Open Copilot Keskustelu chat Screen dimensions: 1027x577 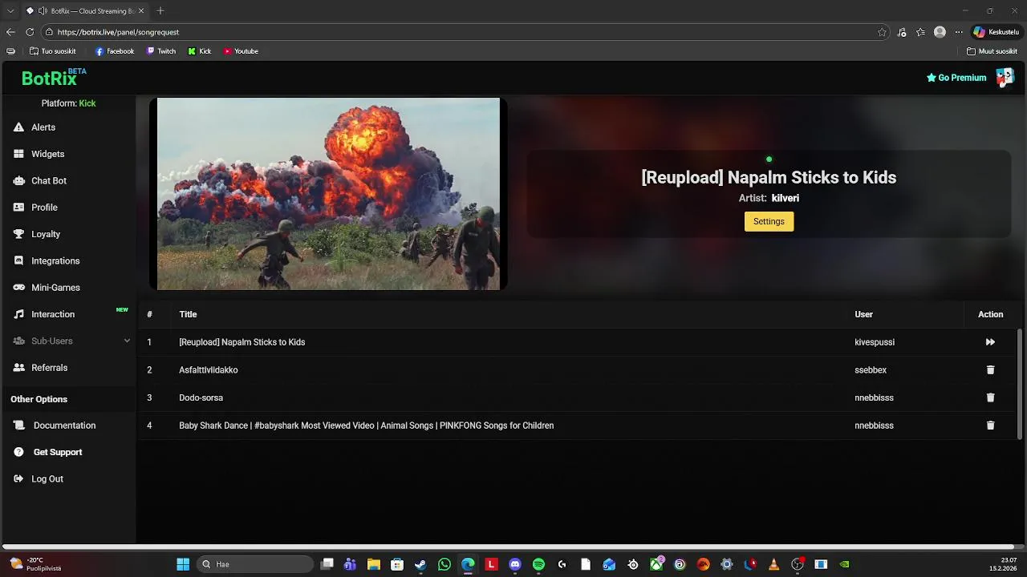tap(997, 32)
